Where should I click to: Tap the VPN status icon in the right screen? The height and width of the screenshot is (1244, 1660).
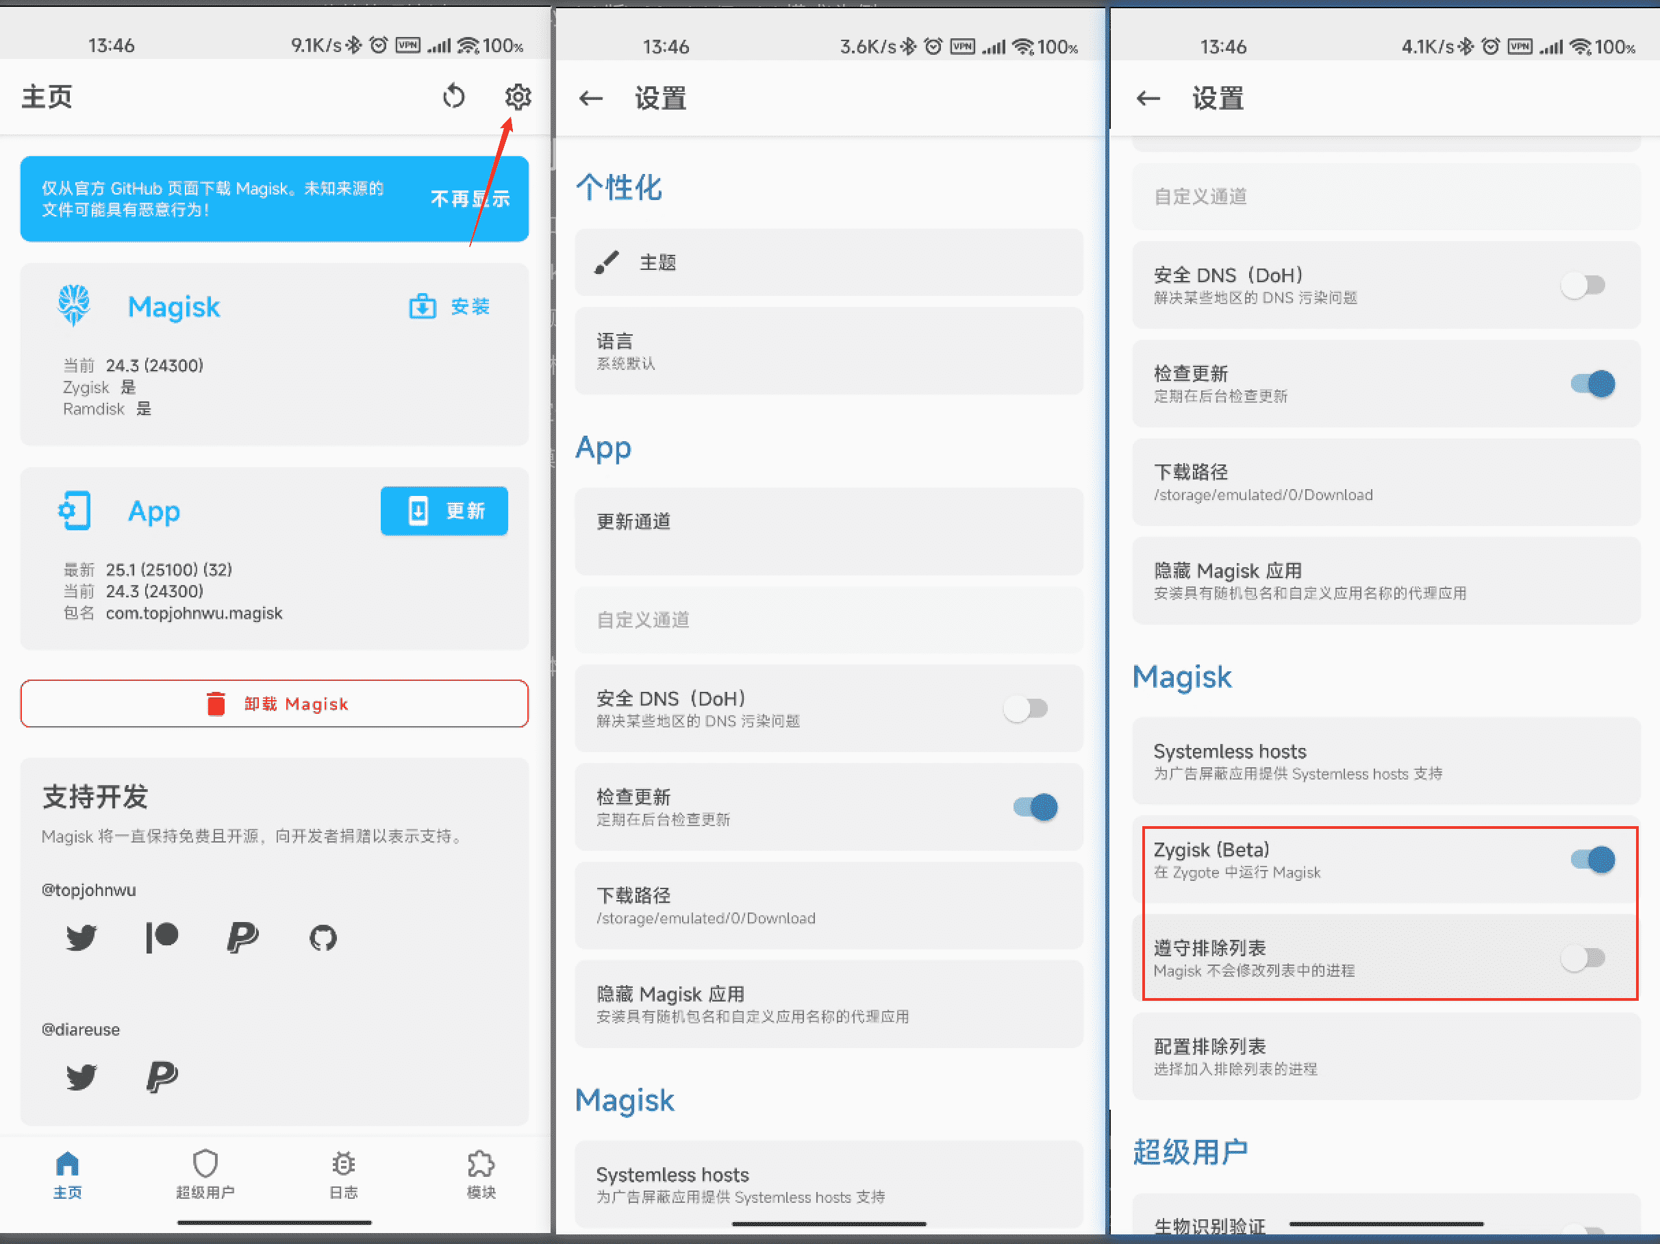pyautogui.click(x=1520, y=47)
